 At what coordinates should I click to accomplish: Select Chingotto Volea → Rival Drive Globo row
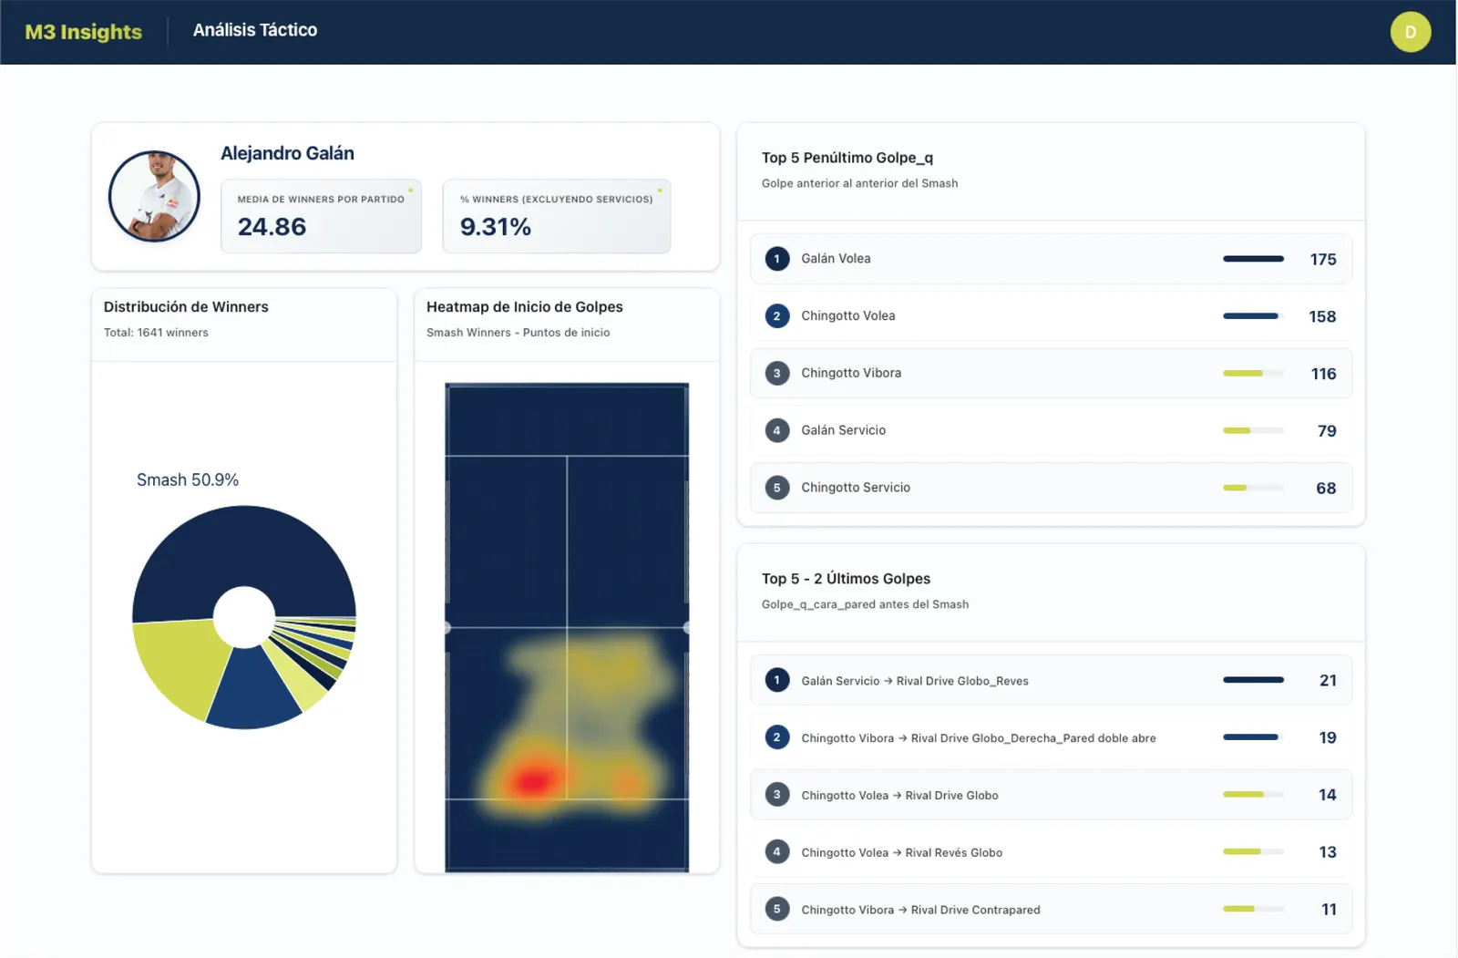click(1051, 795)
